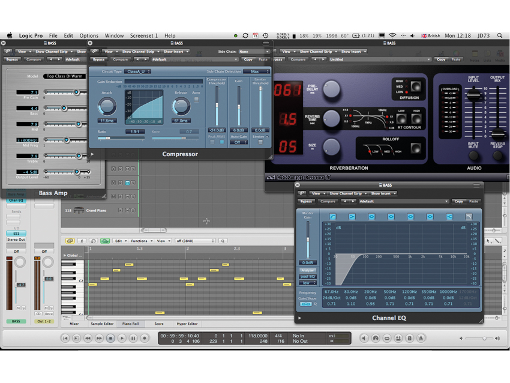This screenshot has height=383, width=510.
Task: Switch to the Sample Editor tab
Action: tap(102, 324)
